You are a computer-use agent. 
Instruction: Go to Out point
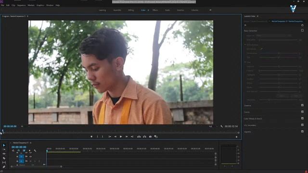coord(132,136)
